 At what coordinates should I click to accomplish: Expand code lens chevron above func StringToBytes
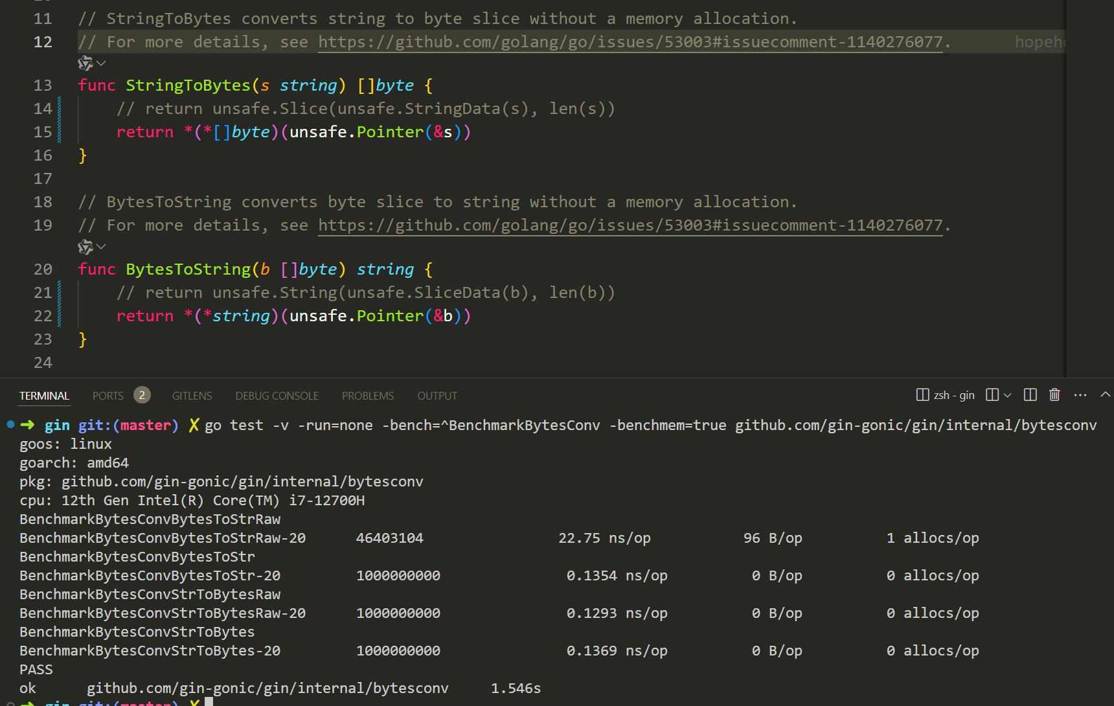point(102,63)
